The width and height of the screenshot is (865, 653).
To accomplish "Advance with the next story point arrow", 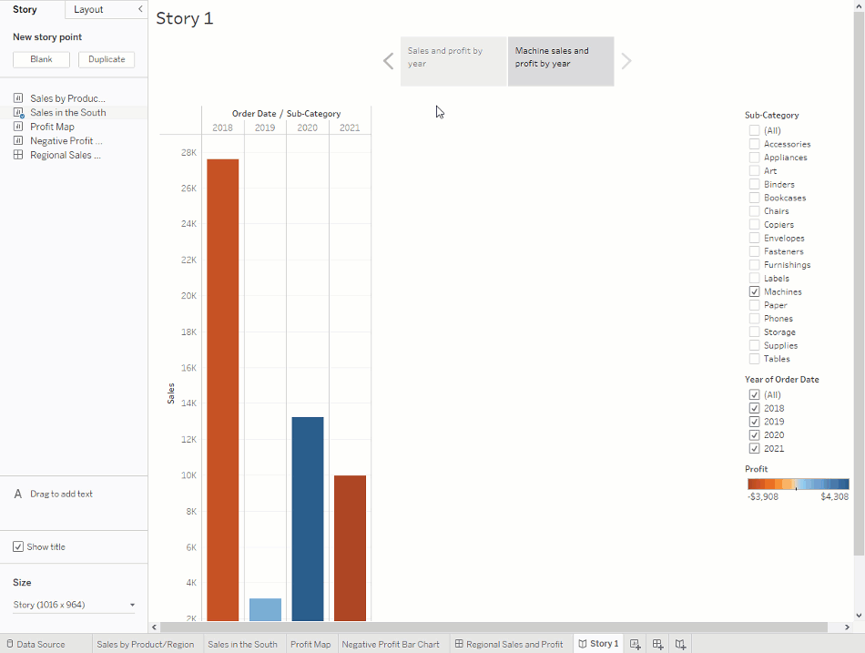I will click(626, 61).
